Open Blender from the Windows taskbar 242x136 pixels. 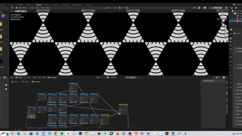point(68,133)
